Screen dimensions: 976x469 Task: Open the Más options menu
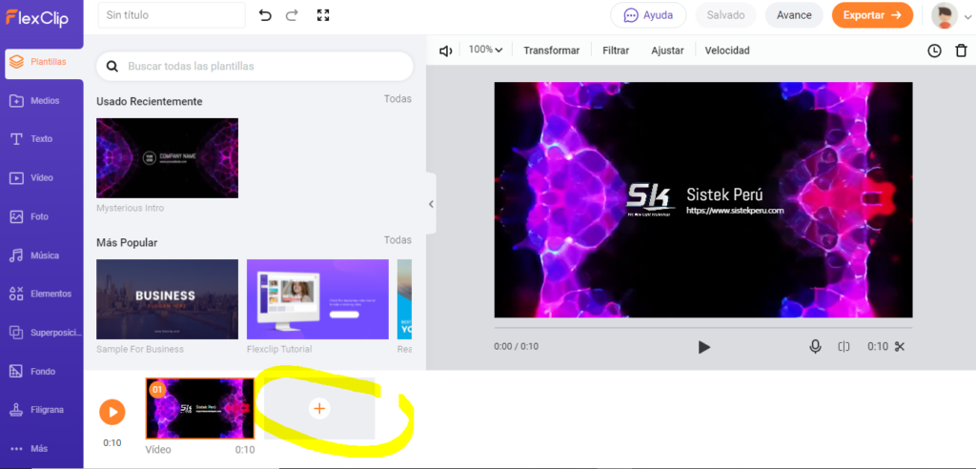click(42, 448)
